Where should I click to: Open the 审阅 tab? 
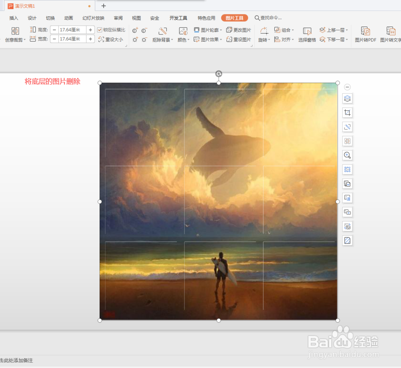[118, 18]
